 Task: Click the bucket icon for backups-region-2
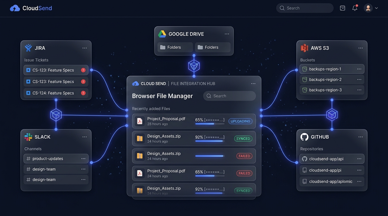(305, 80)
